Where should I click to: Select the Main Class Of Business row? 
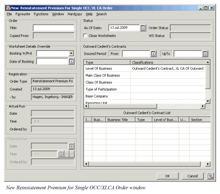click(145, 75)
